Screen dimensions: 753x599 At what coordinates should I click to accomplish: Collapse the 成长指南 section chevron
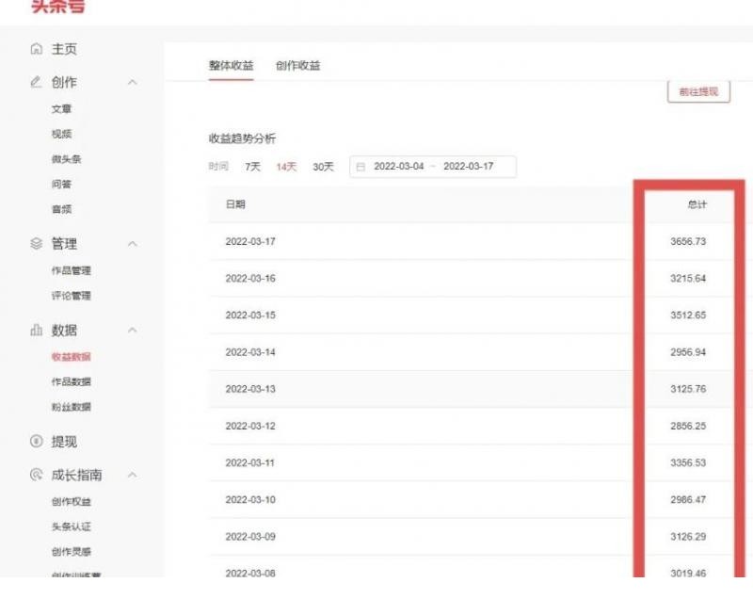[x=133, y=475]
